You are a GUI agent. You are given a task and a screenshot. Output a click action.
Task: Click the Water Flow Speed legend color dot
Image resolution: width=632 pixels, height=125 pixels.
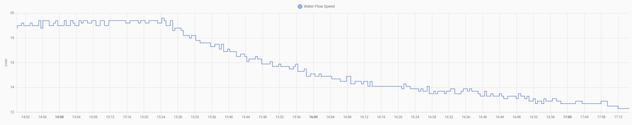click(300, 7)
